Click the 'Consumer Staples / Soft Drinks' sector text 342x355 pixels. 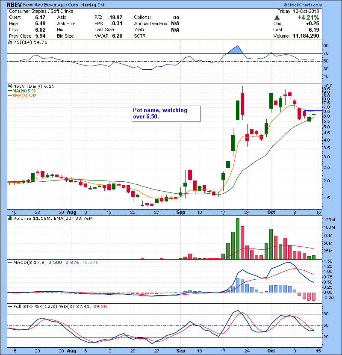point(41,11)
